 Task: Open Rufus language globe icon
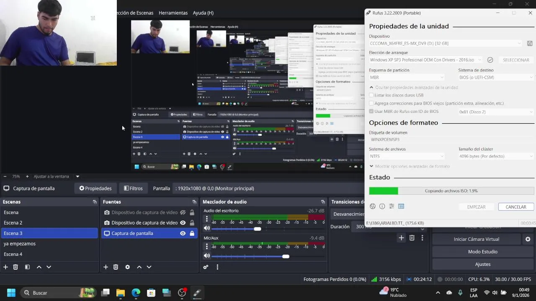(x=372, y=206)
